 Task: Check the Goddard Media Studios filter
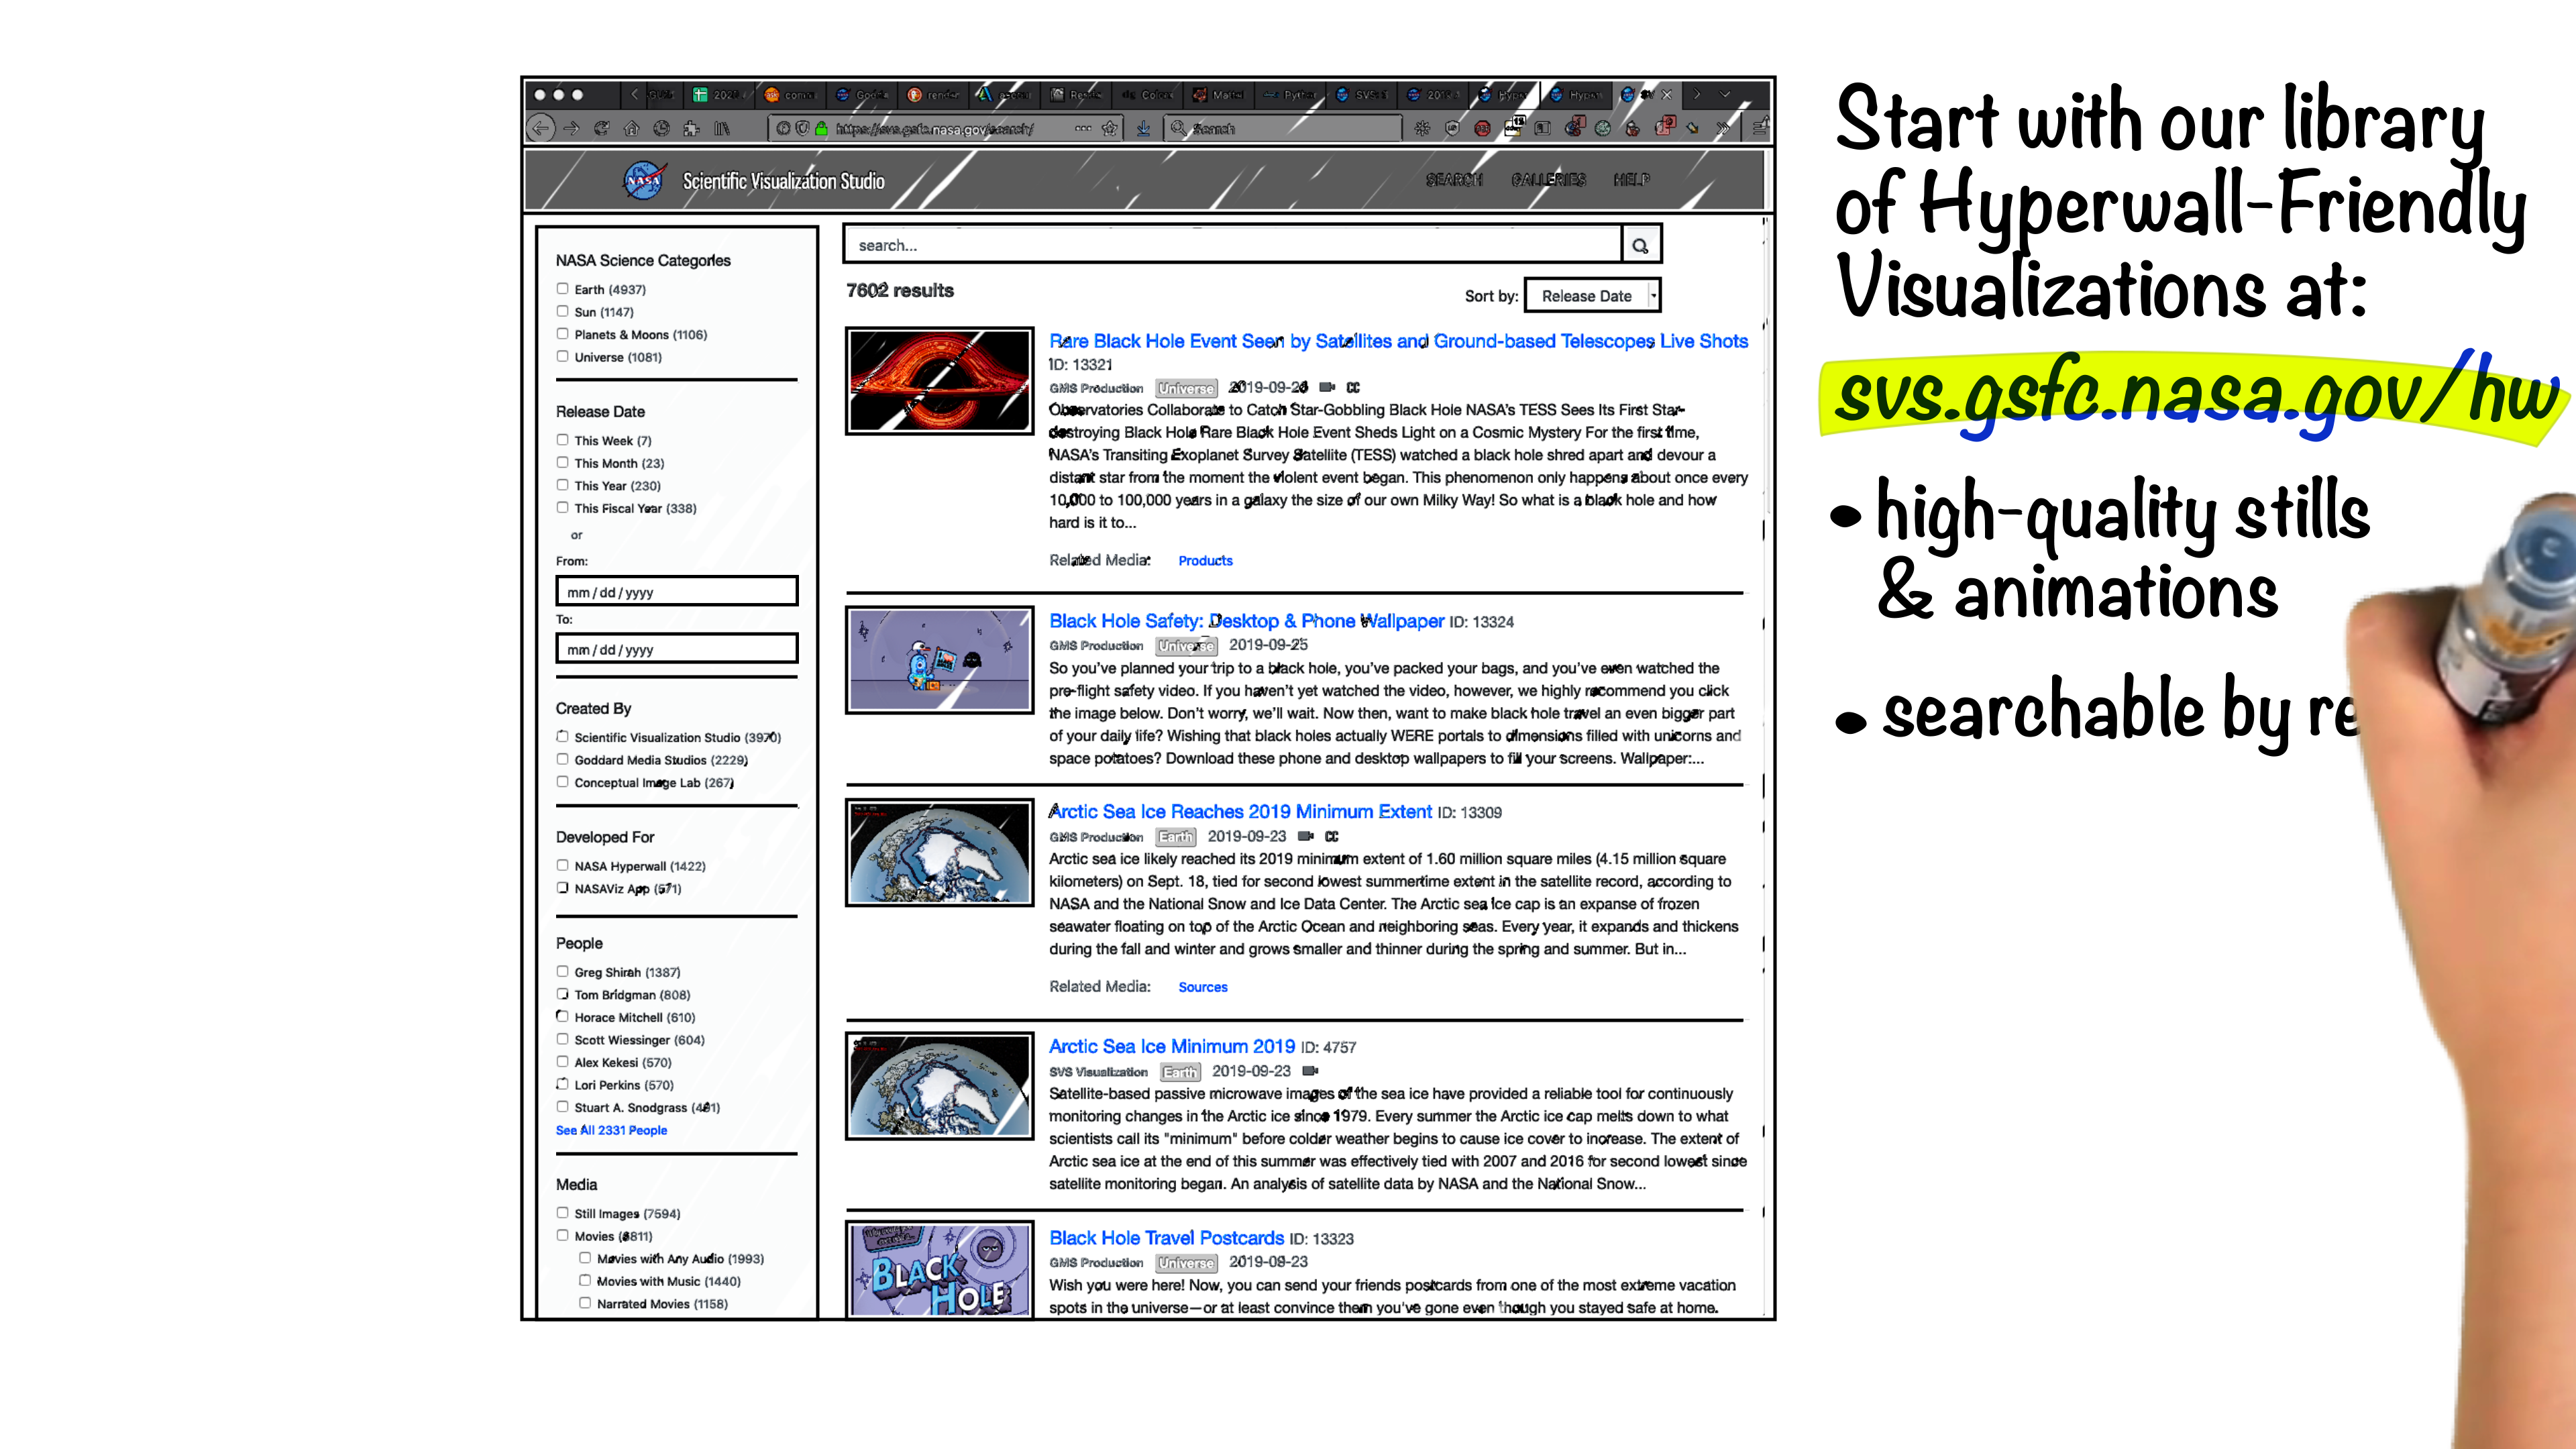point(563,760)
